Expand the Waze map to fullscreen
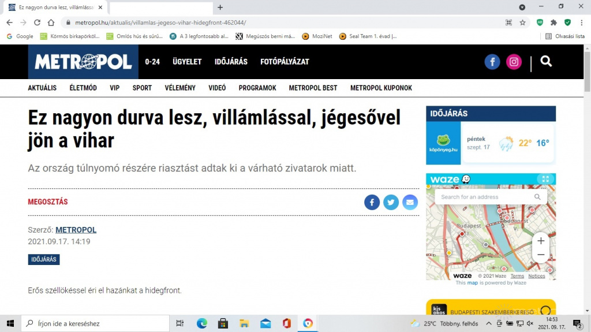Screen dimensions: 591x332 (544, 179)
